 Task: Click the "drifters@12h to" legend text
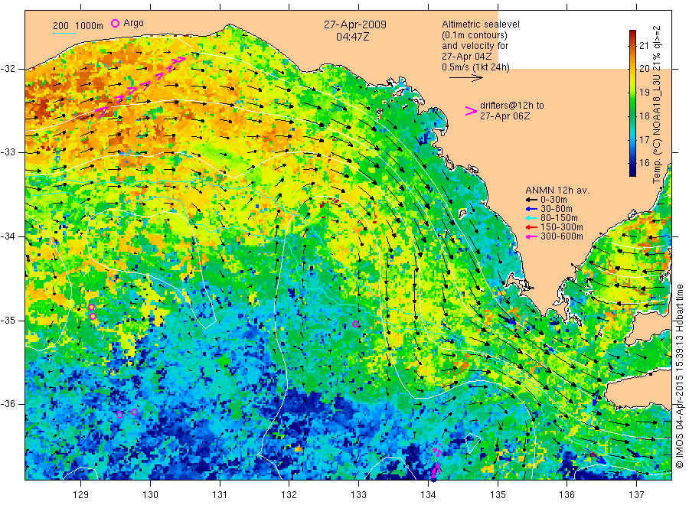pyautogui.click(x=512, y=106)
